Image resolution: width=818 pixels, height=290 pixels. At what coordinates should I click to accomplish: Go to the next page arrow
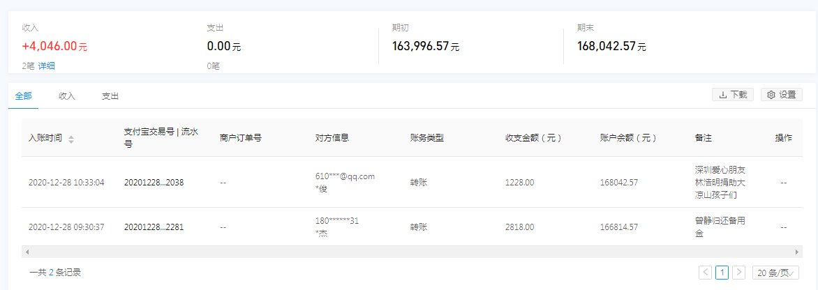tap(738, 273)
